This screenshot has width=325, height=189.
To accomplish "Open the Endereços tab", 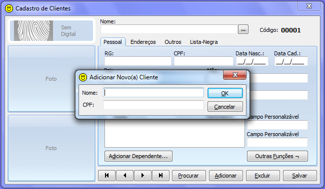I will (143, 42).
